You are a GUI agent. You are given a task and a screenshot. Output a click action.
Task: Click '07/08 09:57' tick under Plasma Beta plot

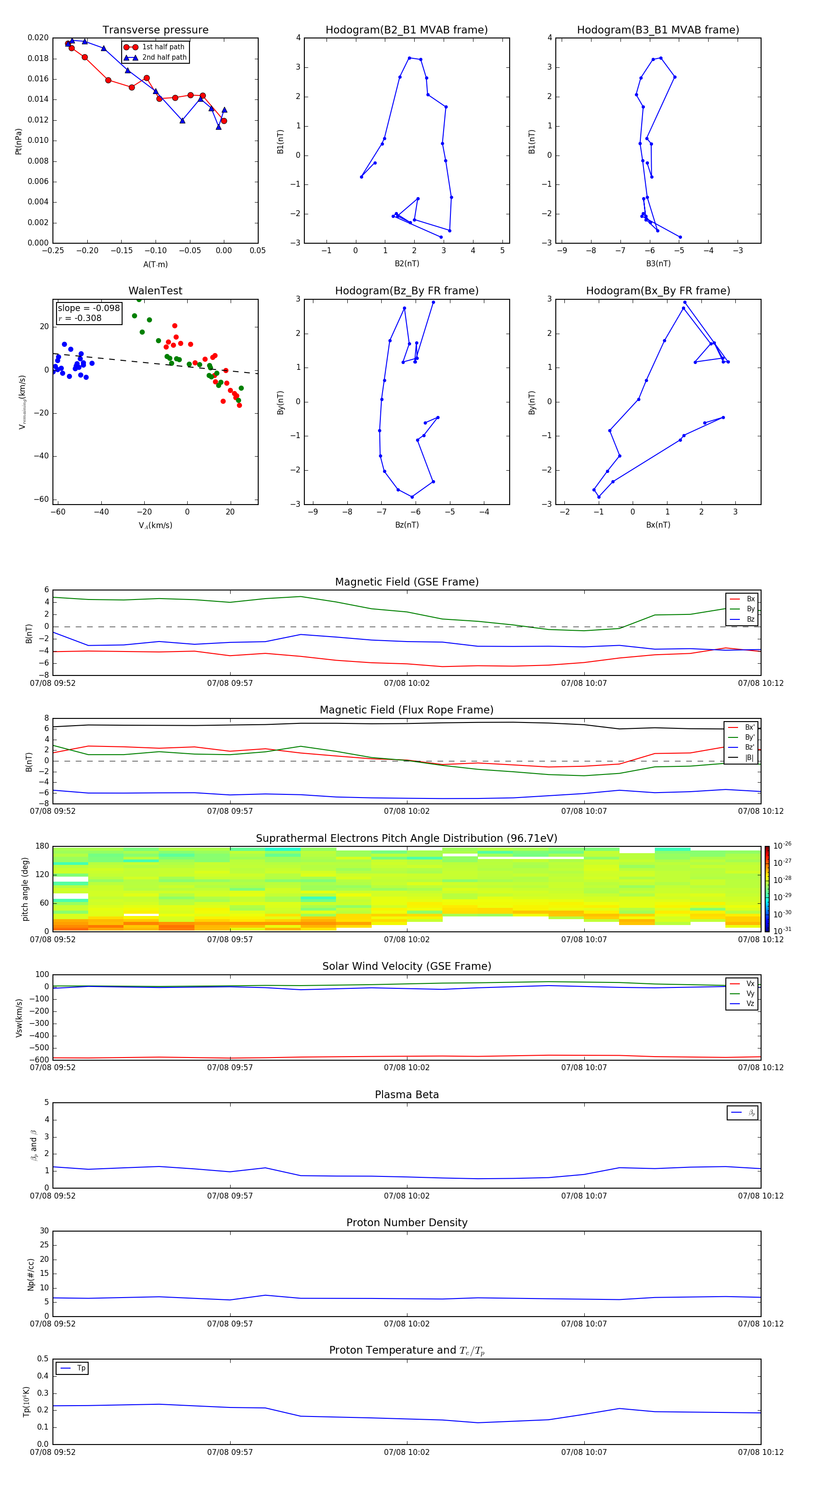[x=230, y=1196]
